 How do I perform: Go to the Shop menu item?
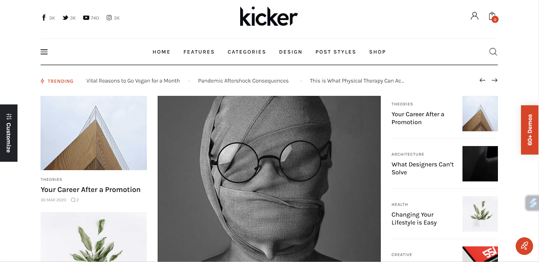tap(377, 52)
